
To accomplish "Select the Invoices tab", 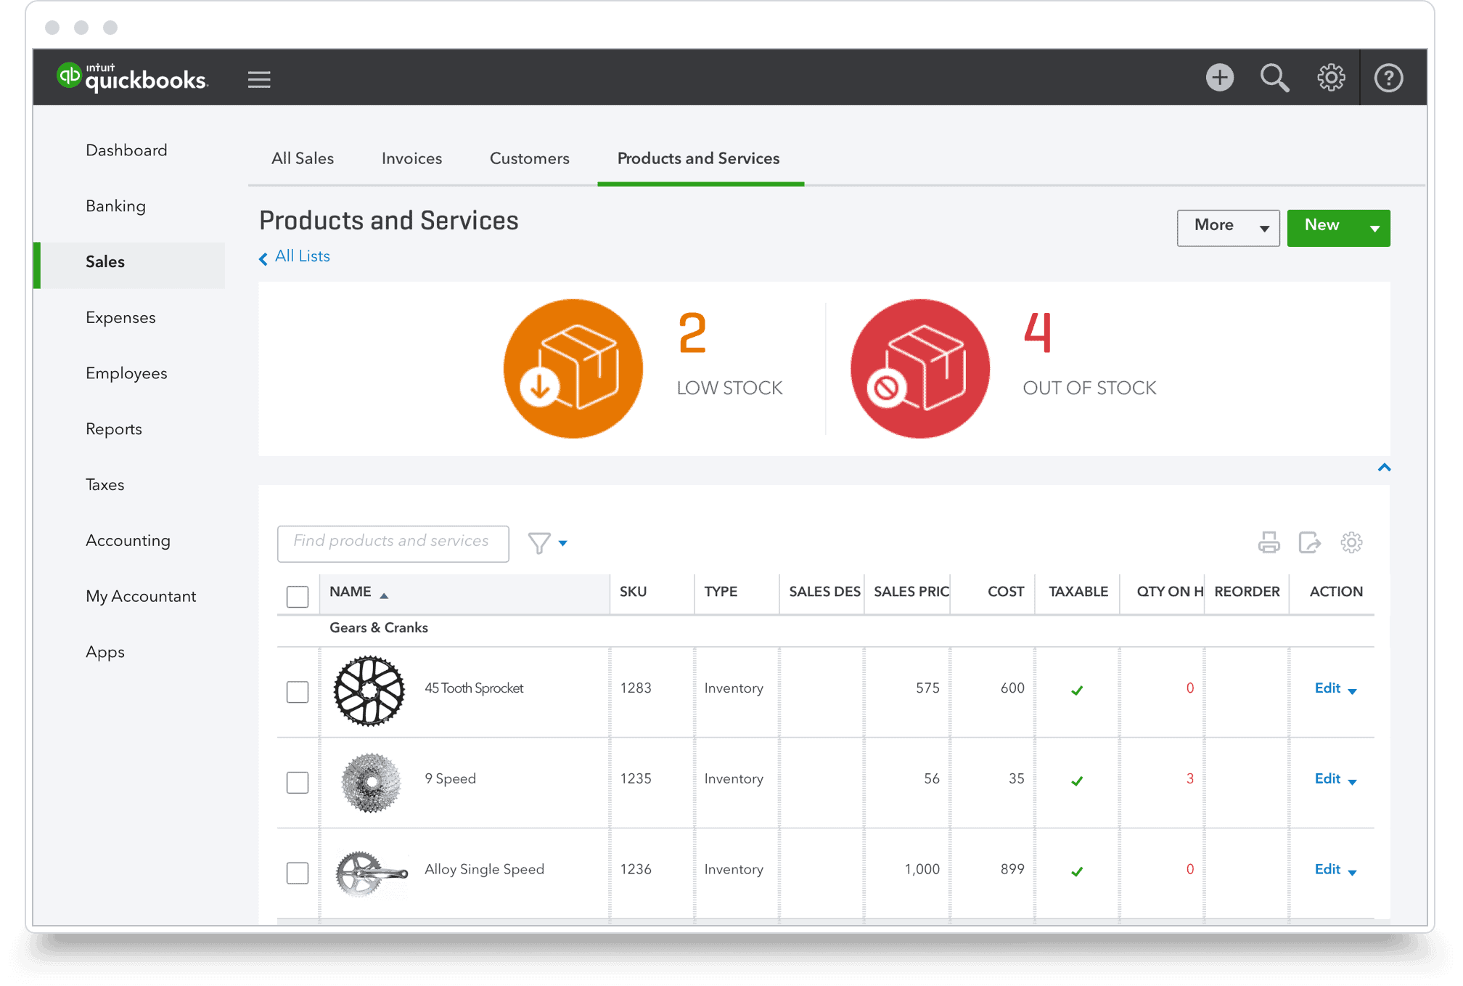I will tap(411, 158).
